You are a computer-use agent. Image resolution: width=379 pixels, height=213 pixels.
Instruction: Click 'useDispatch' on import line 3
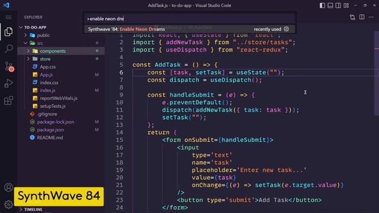tap(186, 50)
